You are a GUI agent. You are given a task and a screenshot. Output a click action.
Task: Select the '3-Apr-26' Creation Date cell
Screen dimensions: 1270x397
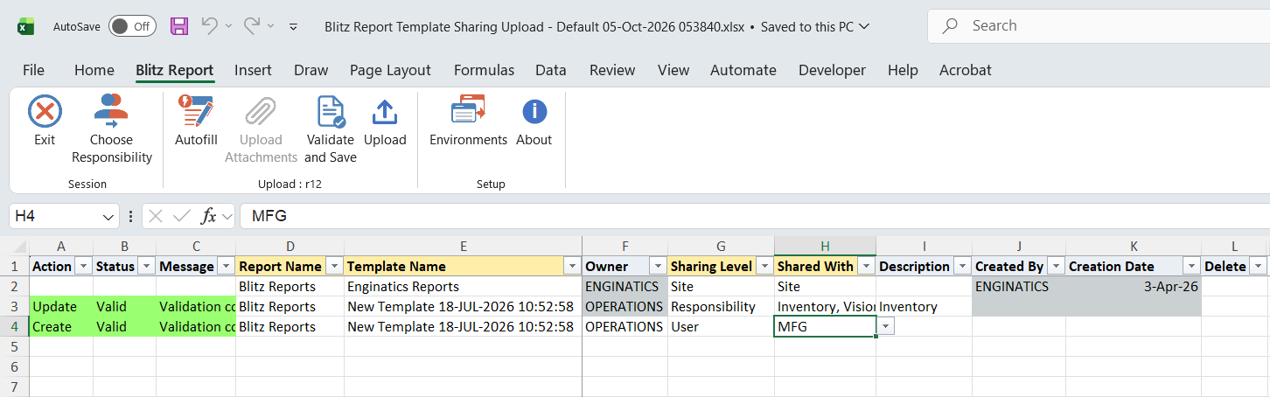click(1134, 286)
